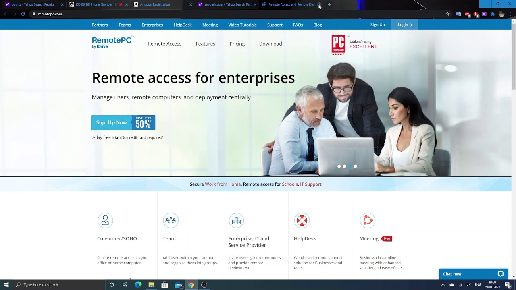
Task: Open the notification center icon
Action: pyautogui.click(x=508, y=285)
